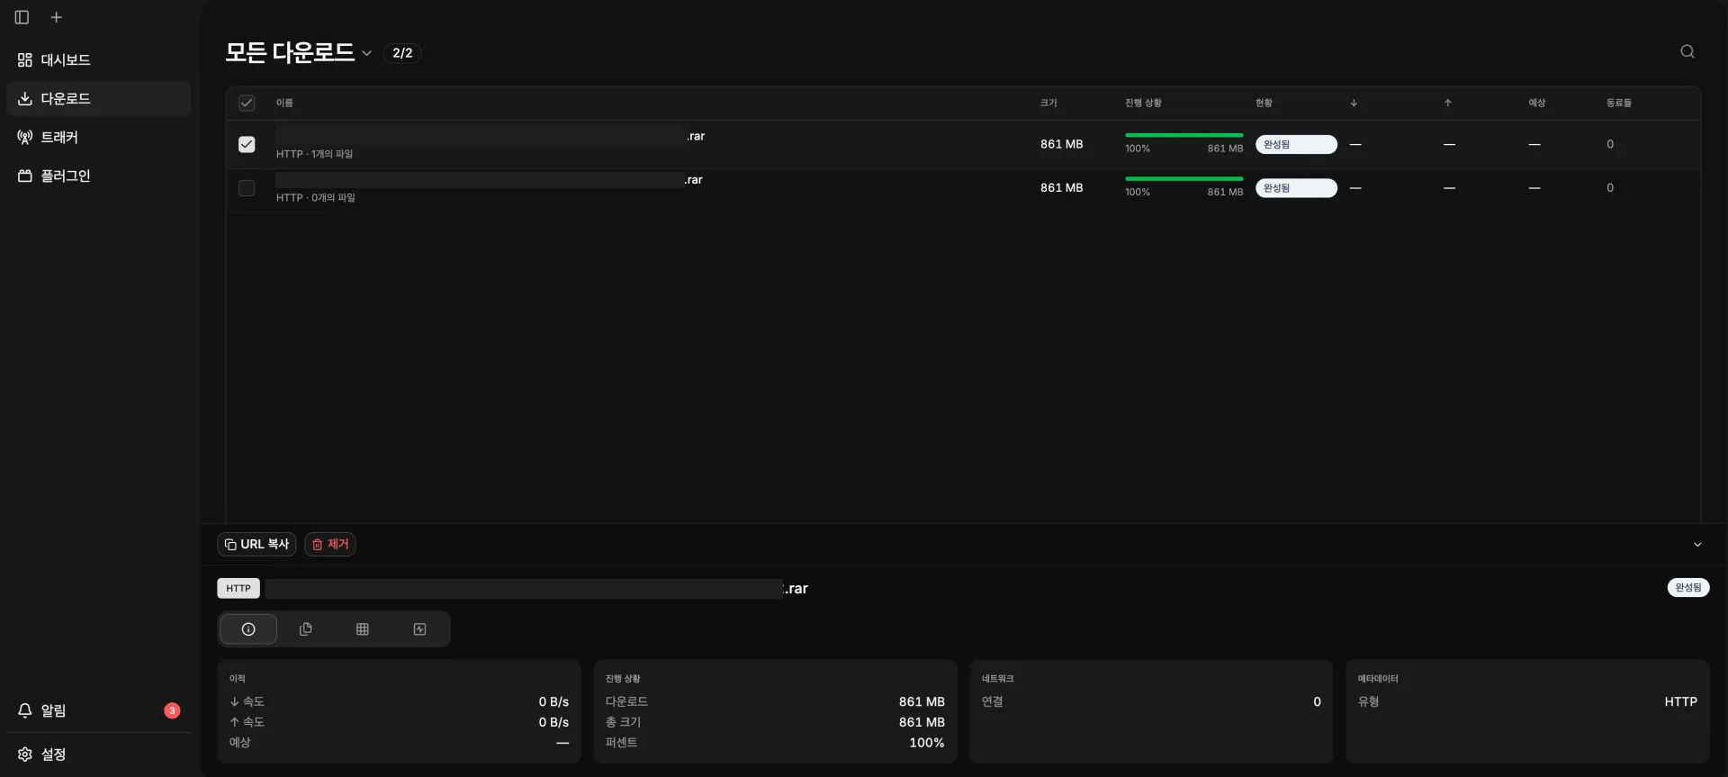Click the 예상 column header
Screen dimensions: 1728x777
click(1536, 103)
